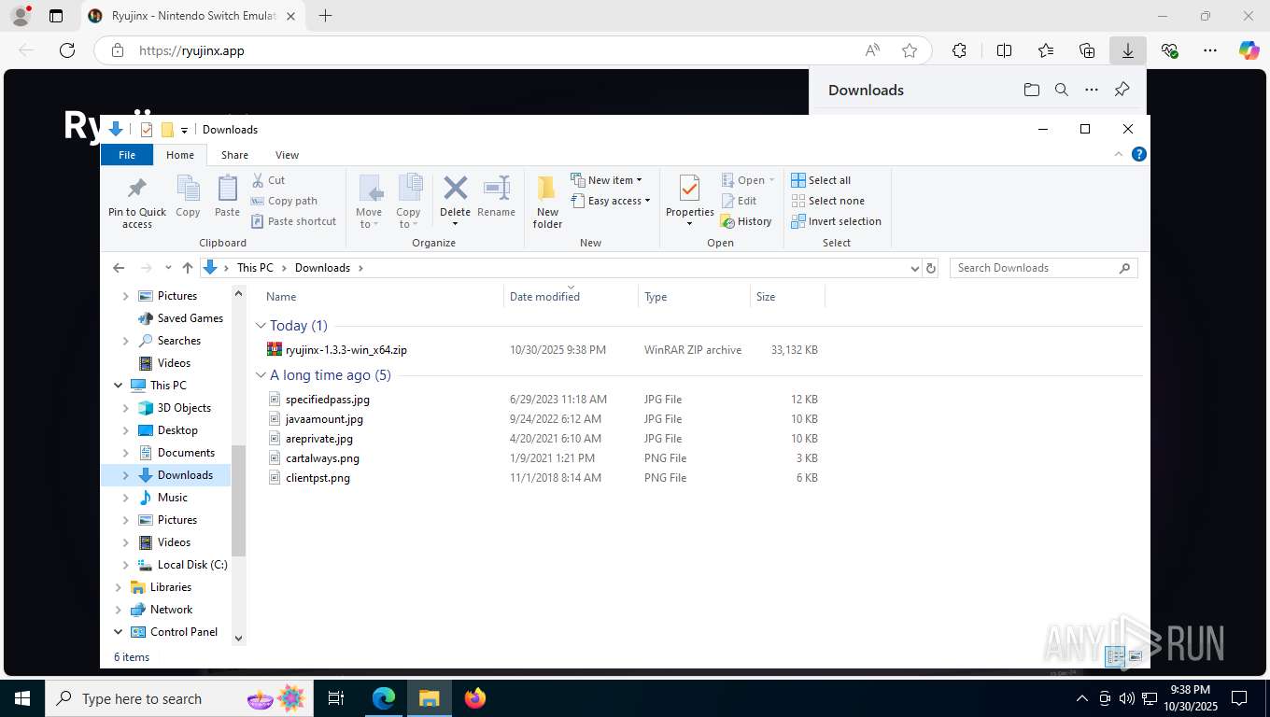
Task: Switch to the View ribbon tab
Action: 287,155
